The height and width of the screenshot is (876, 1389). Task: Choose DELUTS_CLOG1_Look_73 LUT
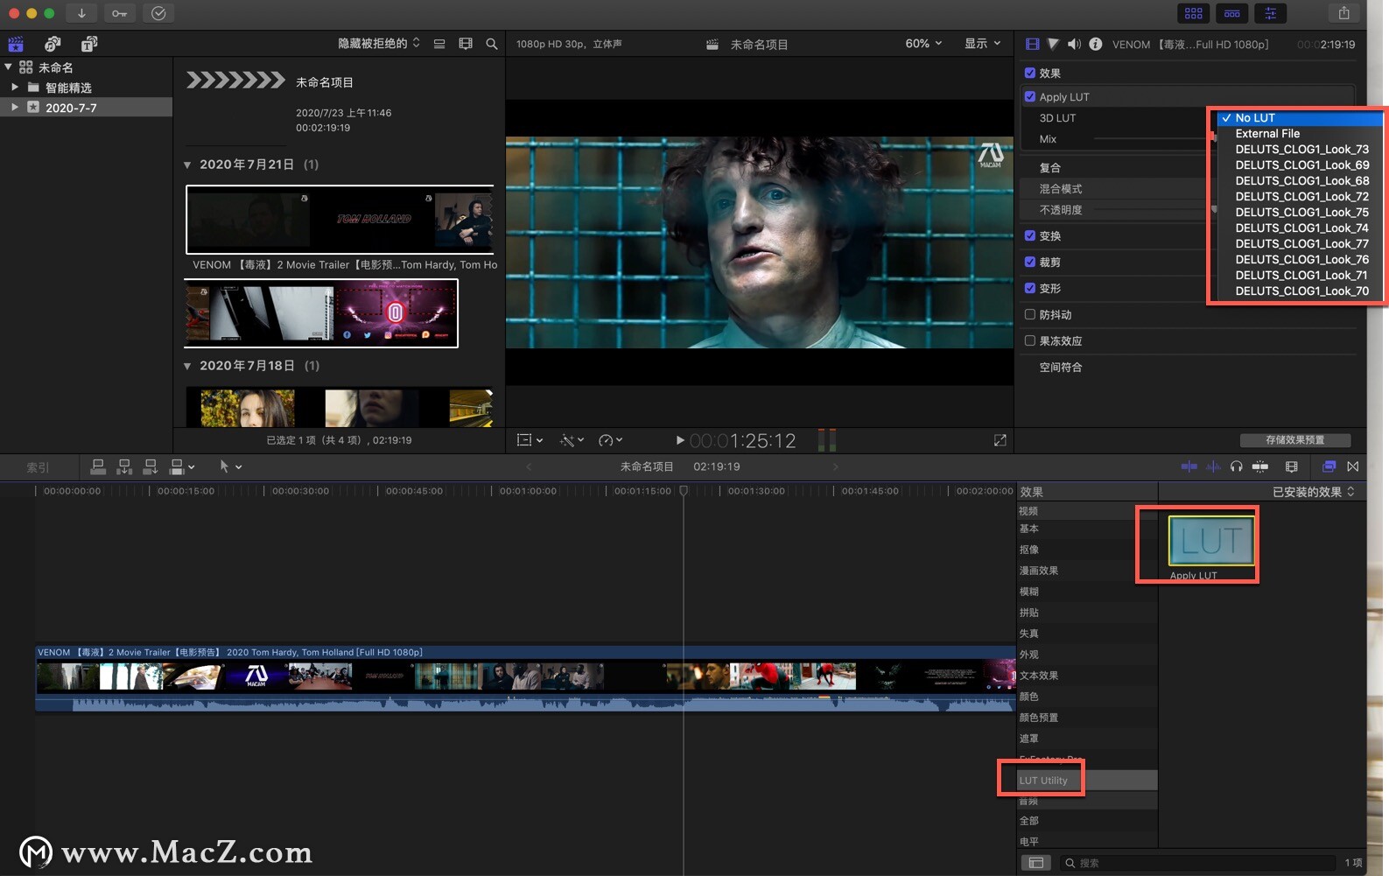click(x=1301, y=150)
